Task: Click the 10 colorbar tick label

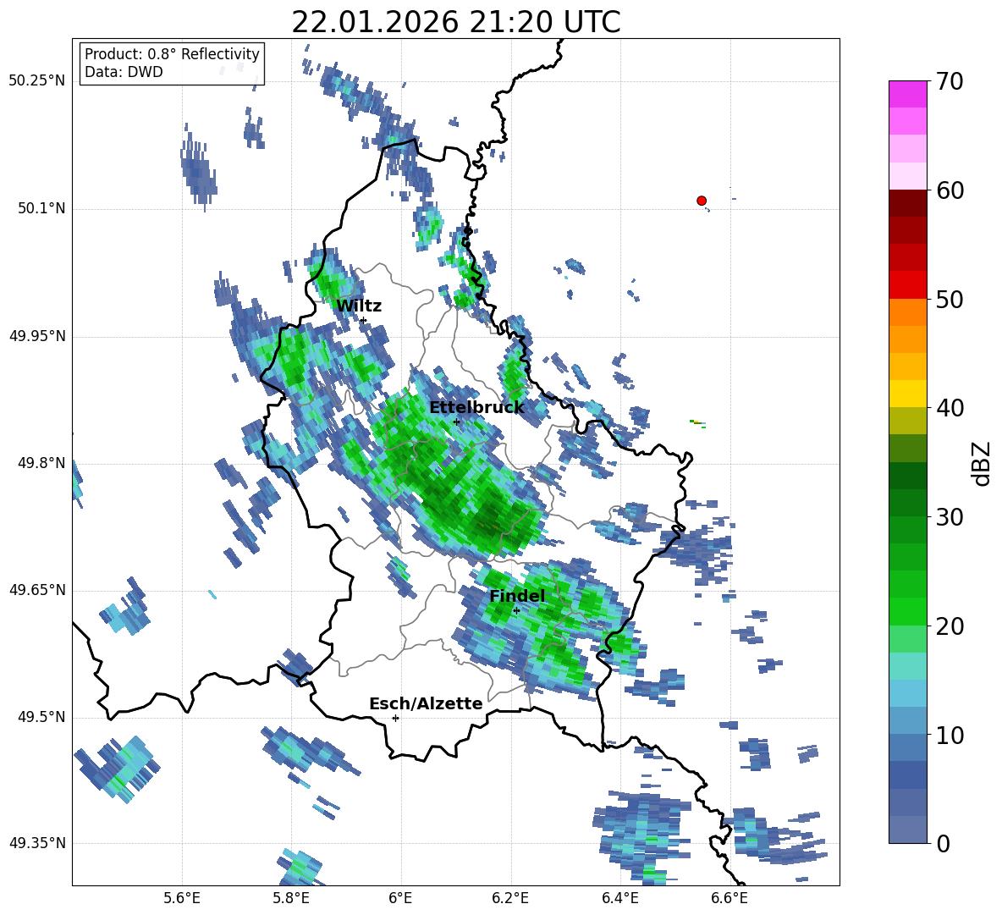Action: pos(950,736)
